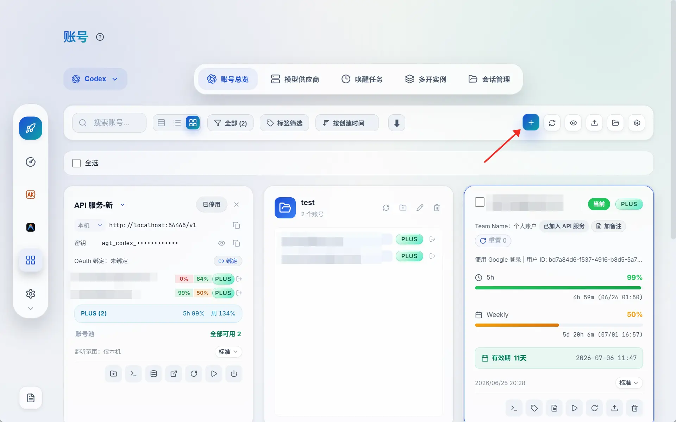Copy the 密钥 key with copy icon
Image resolution: width=676 pixels, height=422 pixels.
(237, 243)
